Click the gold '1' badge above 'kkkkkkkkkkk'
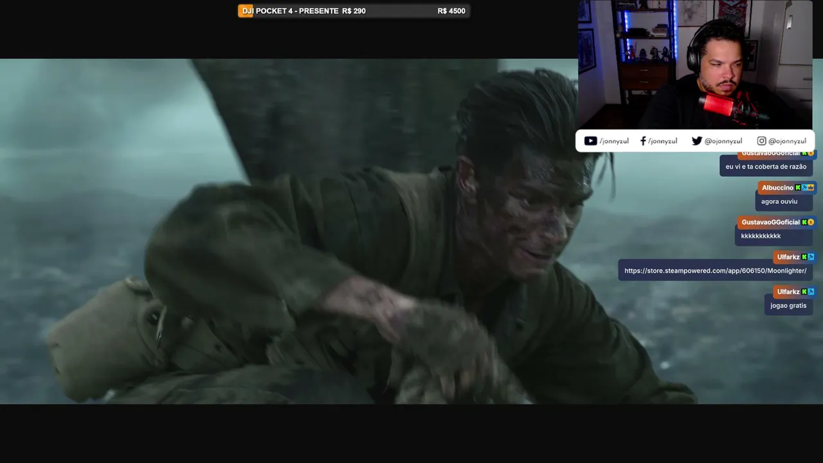Viewport: 823px width, 463px height. (x=811, y=222)
